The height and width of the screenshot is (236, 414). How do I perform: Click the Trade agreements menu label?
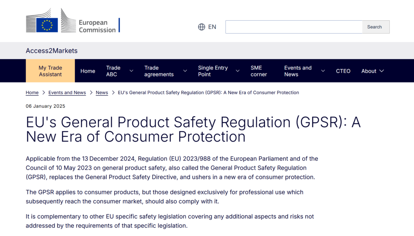159,71
